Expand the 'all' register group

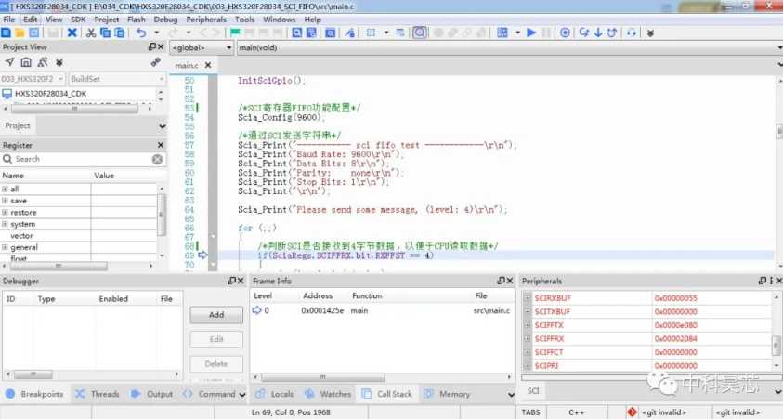(x=5, y=190)
